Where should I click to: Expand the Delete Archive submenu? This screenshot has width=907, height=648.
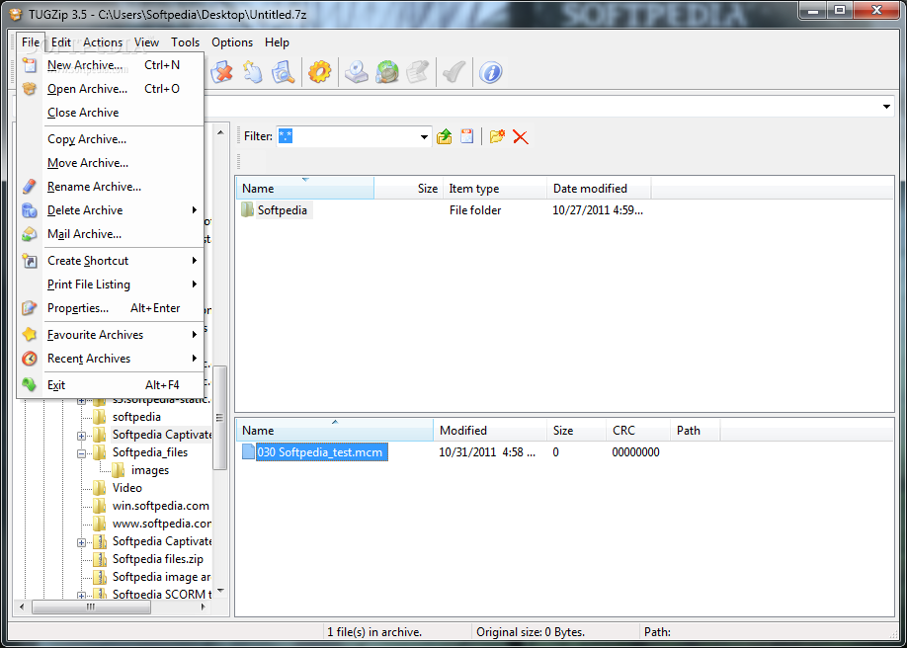pyautogui.click(x=110, y=210)
